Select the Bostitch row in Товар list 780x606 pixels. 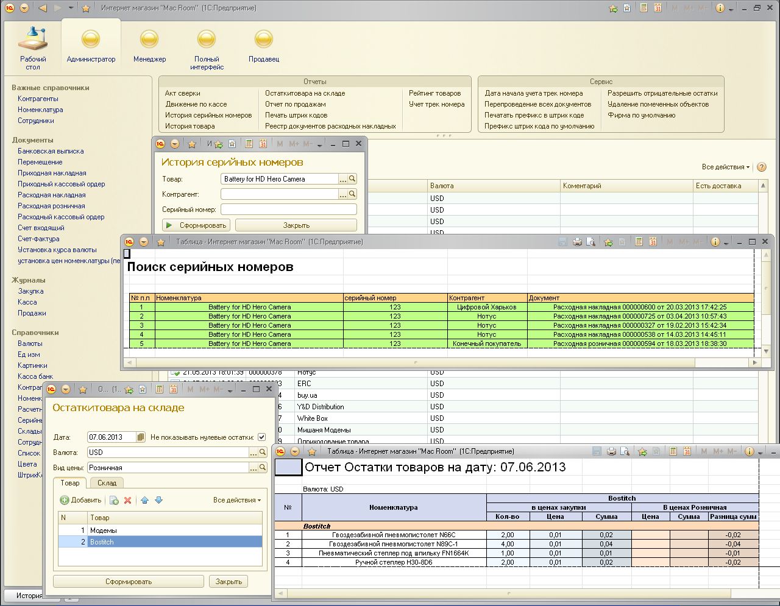coord(160,542)
